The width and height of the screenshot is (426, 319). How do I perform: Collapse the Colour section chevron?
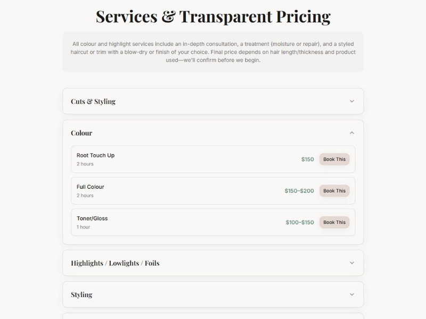tap(351, 133)
